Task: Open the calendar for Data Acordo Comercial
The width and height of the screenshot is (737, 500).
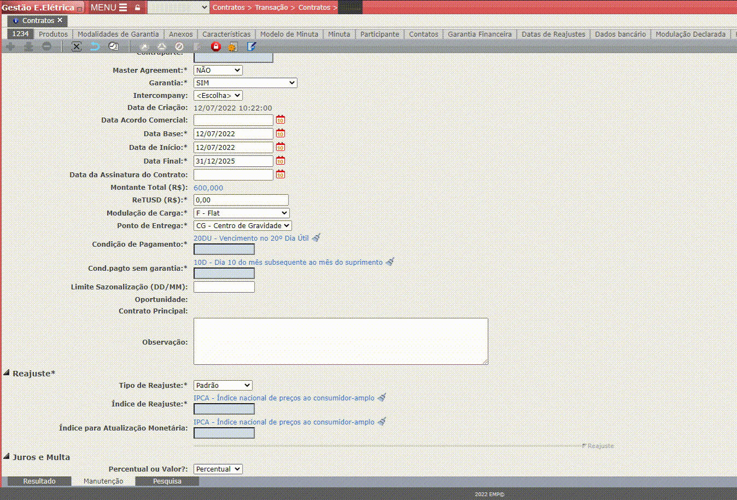Action: (x=280, y=120)
